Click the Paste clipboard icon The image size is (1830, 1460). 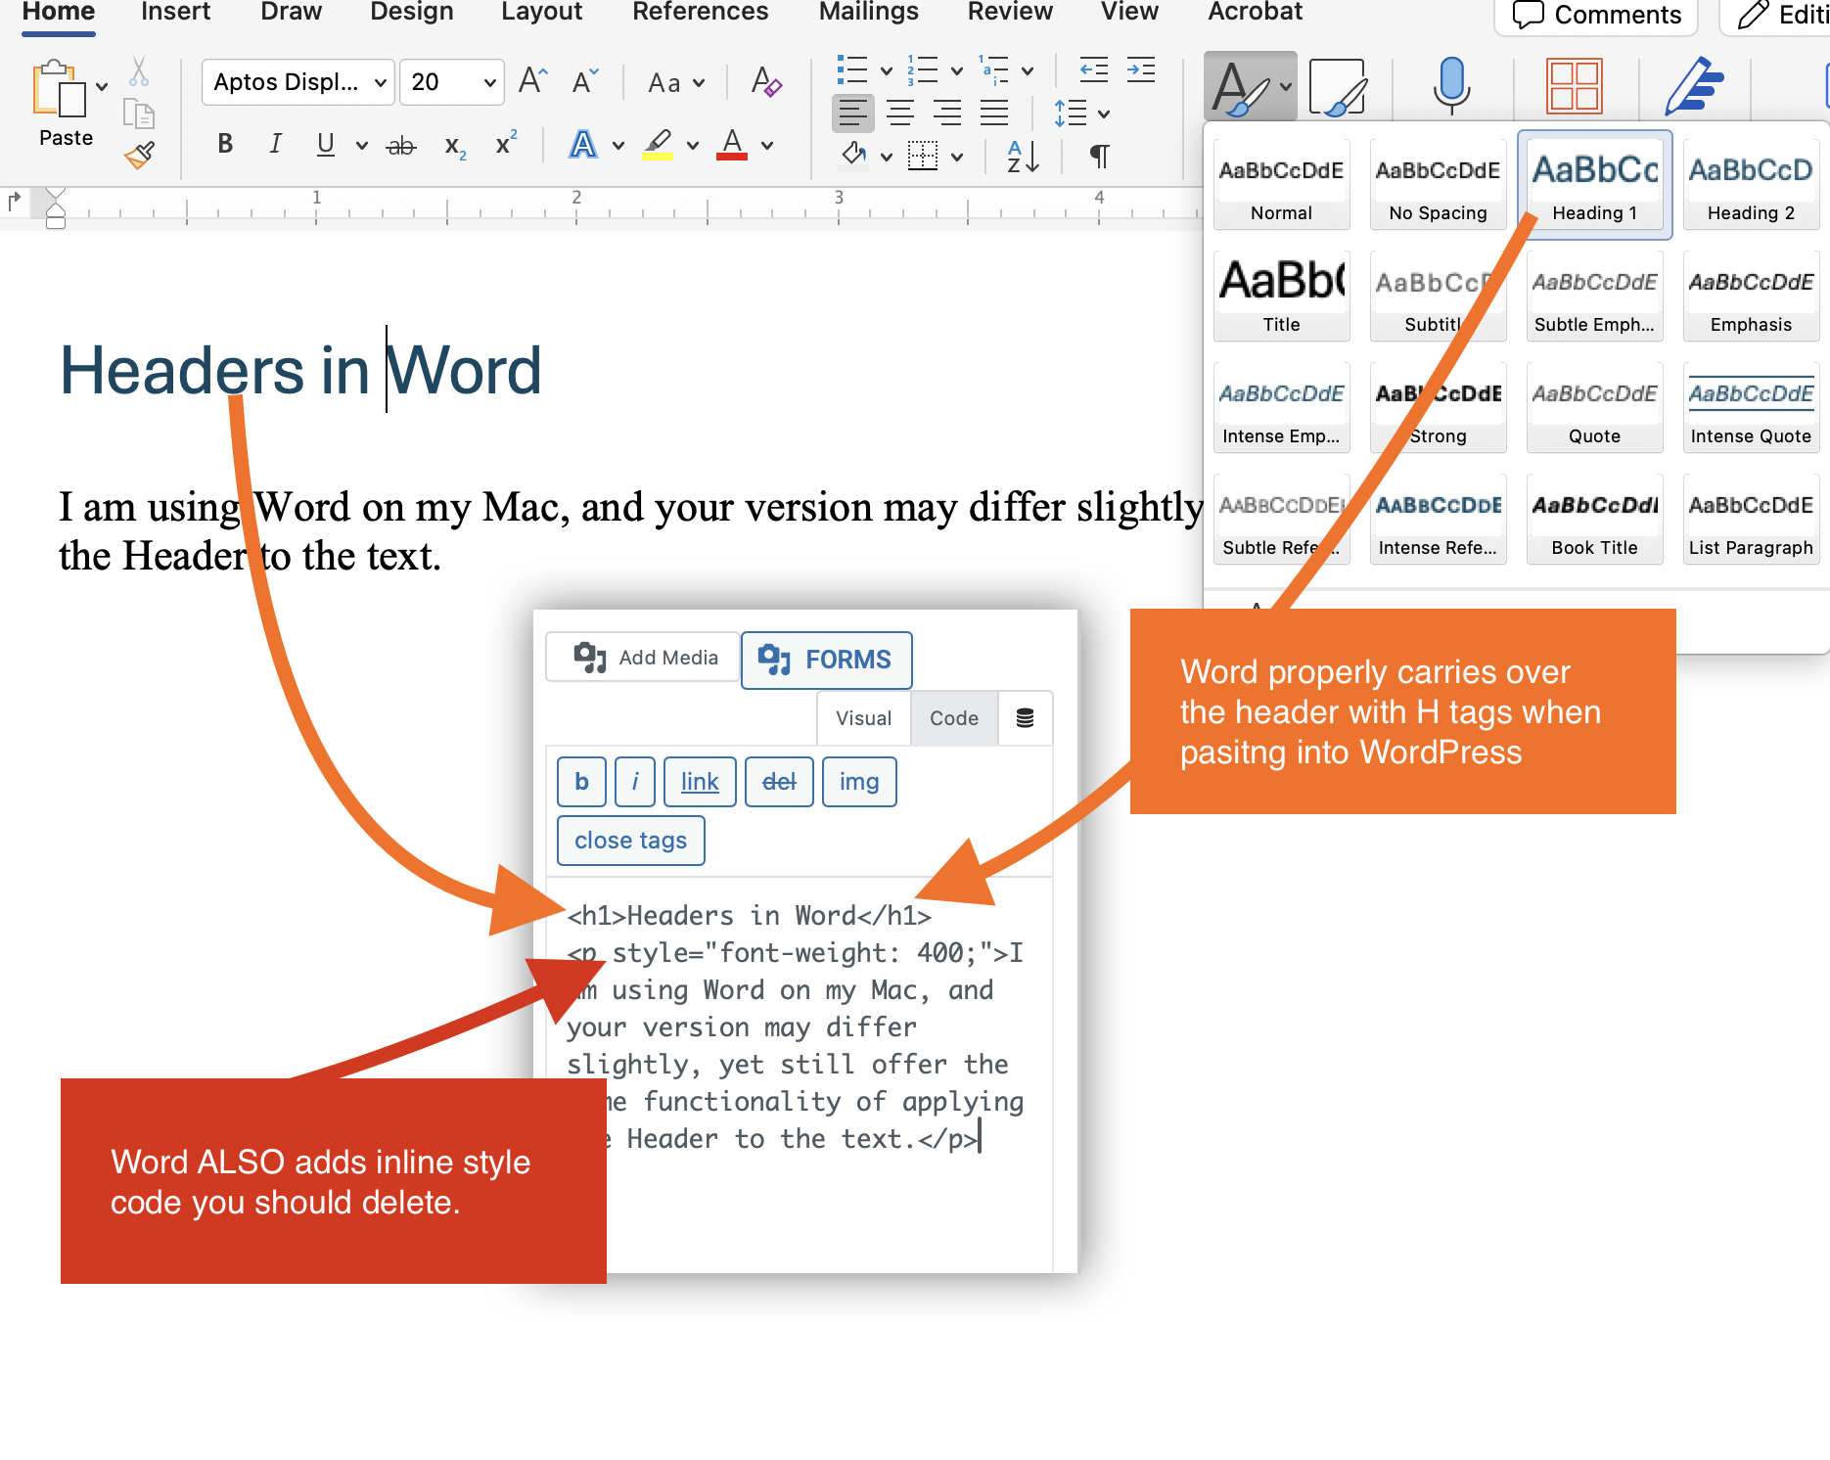tap(60, 90)
